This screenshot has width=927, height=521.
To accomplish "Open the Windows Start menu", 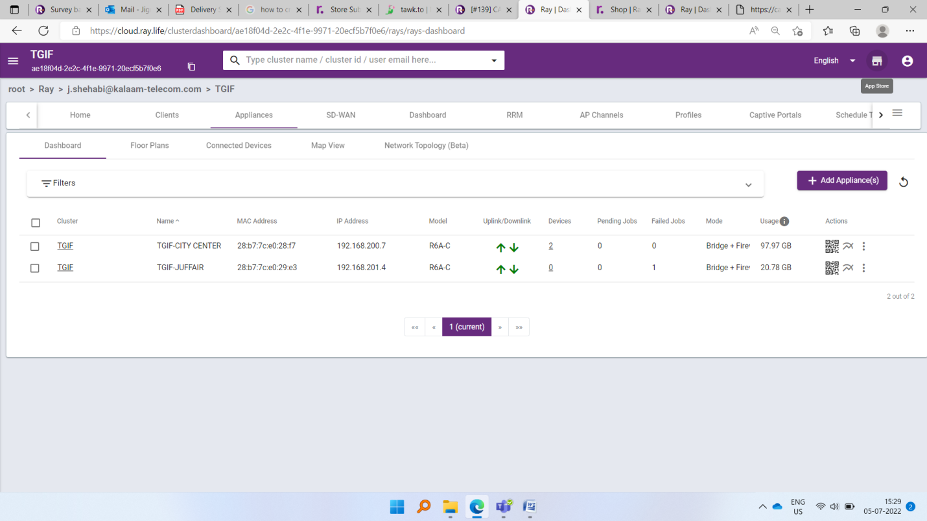I will pos(397,506).
